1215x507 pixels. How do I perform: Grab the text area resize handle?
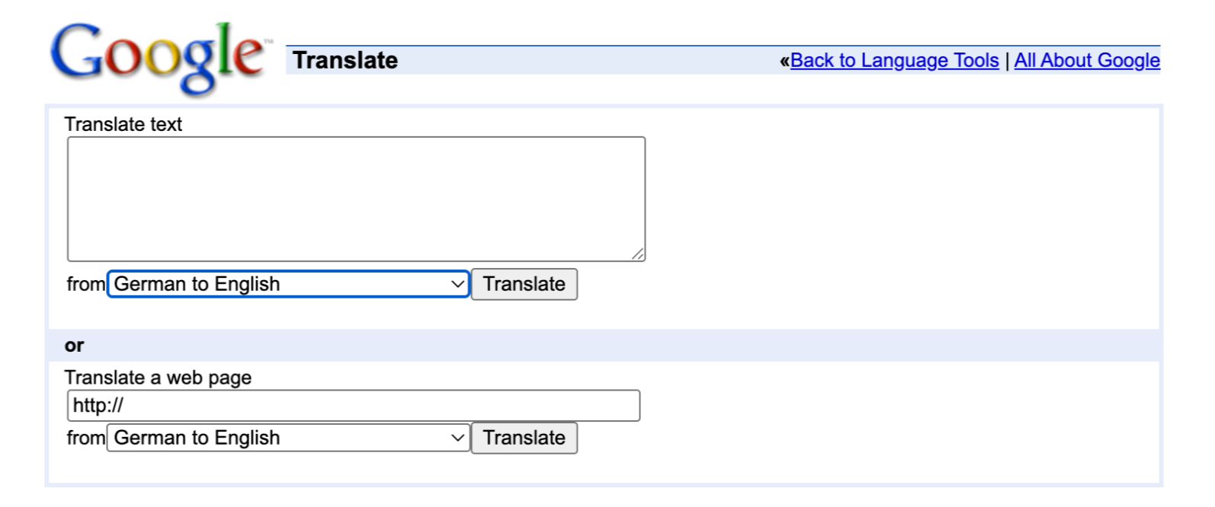pos(638,254)
